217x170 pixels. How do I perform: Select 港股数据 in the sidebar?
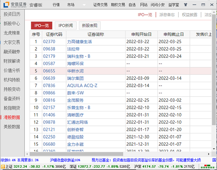coord(12,118)
